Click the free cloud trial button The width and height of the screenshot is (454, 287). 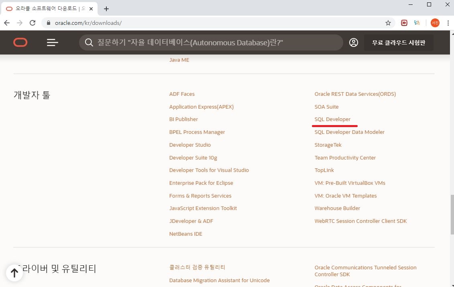(x=399, y=42)
